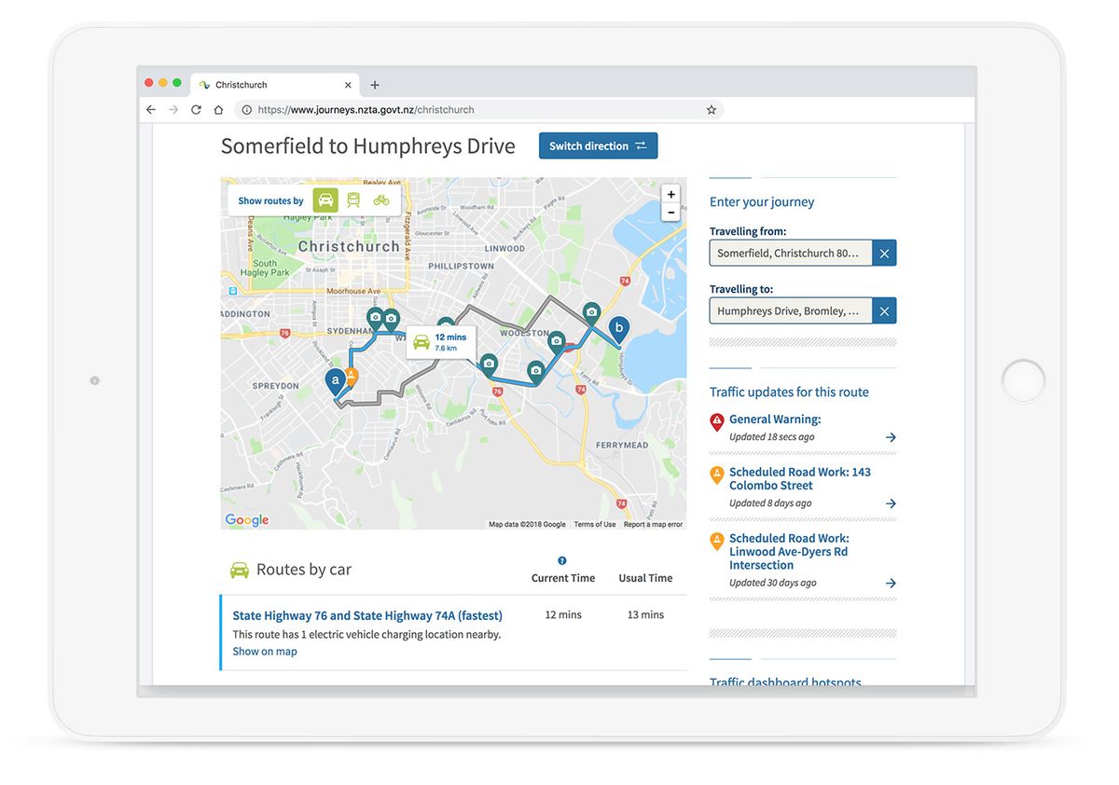Click 'Somerfield to Humphreys Drive' page title
The height and width of the screenshot is (785, 1119).
pyautogui.click(x=368, y=146)
